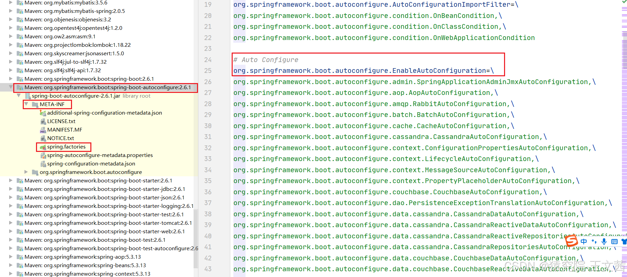Click the green inspection checkmark in editor corner
627x277 pixels.
[624, 1]
